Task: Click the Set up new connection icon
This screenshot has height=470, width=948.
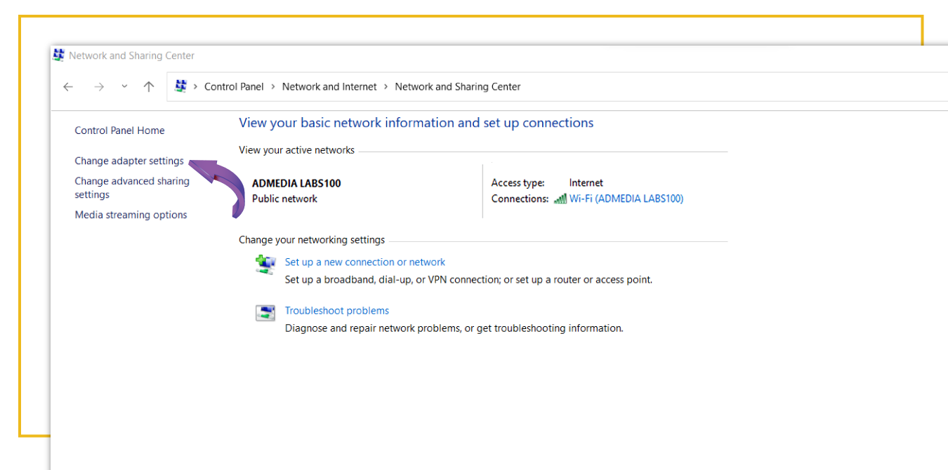Action: [265, 264]
